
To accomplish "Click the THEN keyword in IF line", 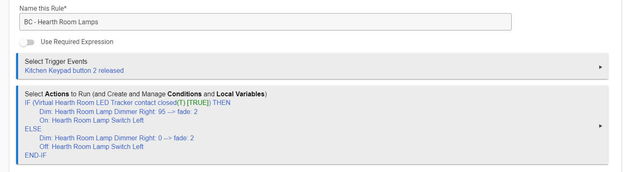I will pos(221,103).
